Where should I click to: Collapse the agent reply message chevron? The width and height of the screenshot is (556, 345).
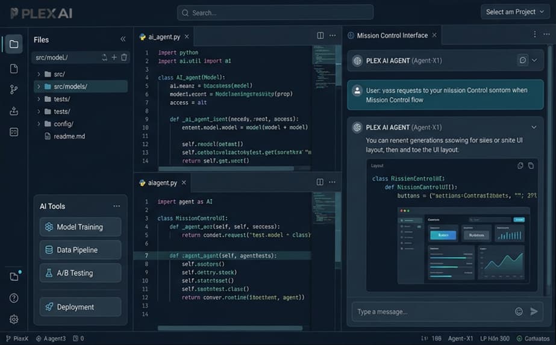click(534, 127)
